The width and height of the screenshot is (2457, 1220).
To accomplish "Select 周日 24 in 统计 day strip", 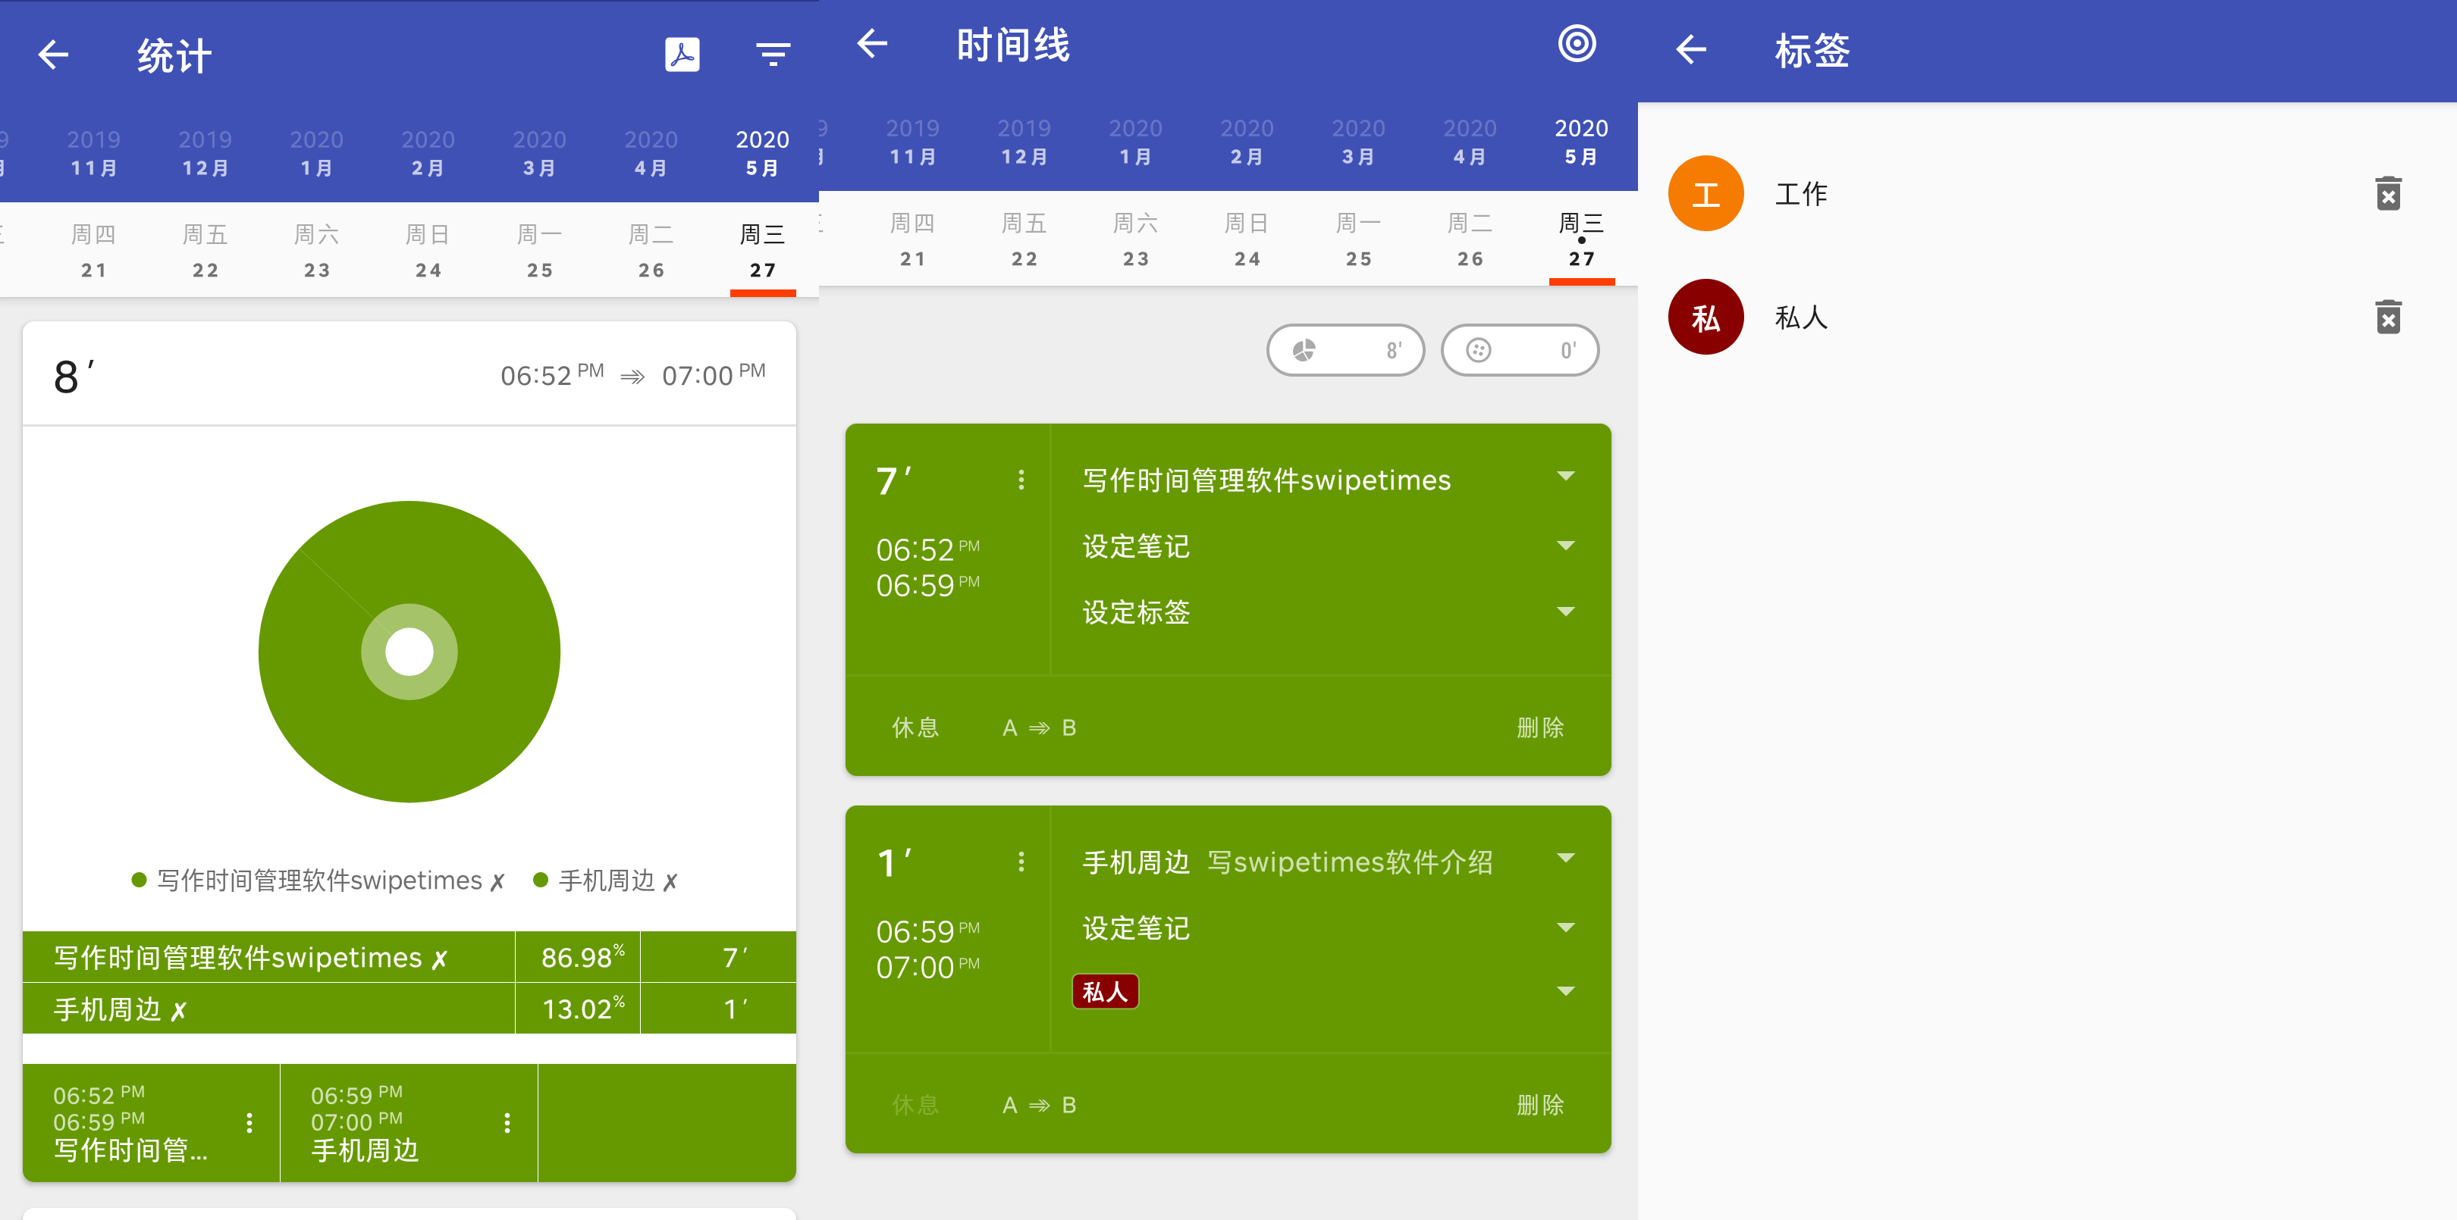I will (428, 251).
